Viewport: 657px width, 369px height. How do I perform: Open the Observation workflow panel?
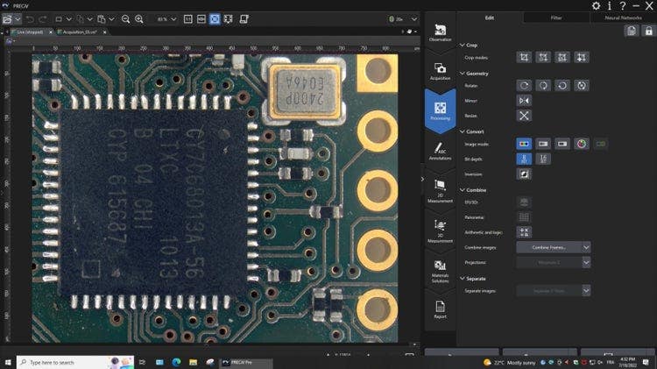440,32
